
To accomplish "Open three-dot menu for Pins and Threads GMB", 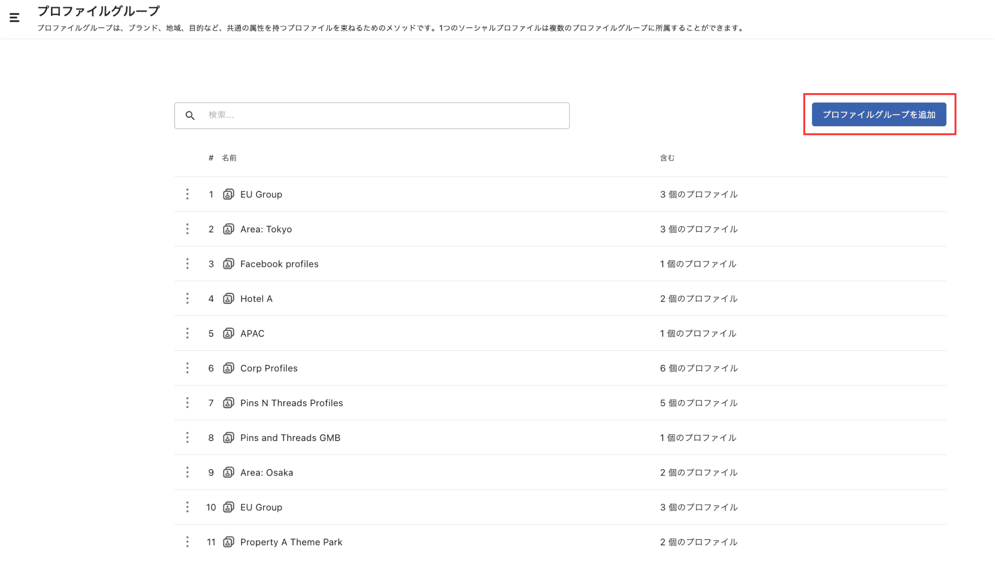I will (x=187, y=438).
